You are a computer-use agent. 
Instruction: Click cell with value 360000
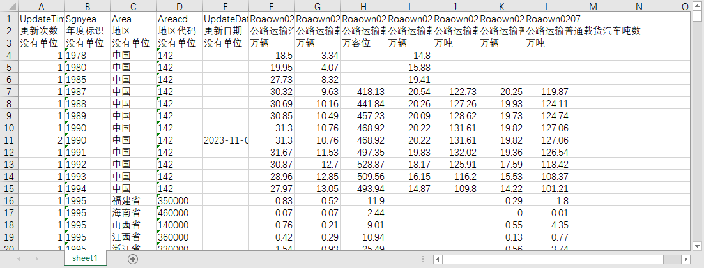click(179, 237)
